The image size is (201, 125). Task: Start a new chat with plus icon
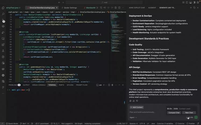[x=191, y=8]
